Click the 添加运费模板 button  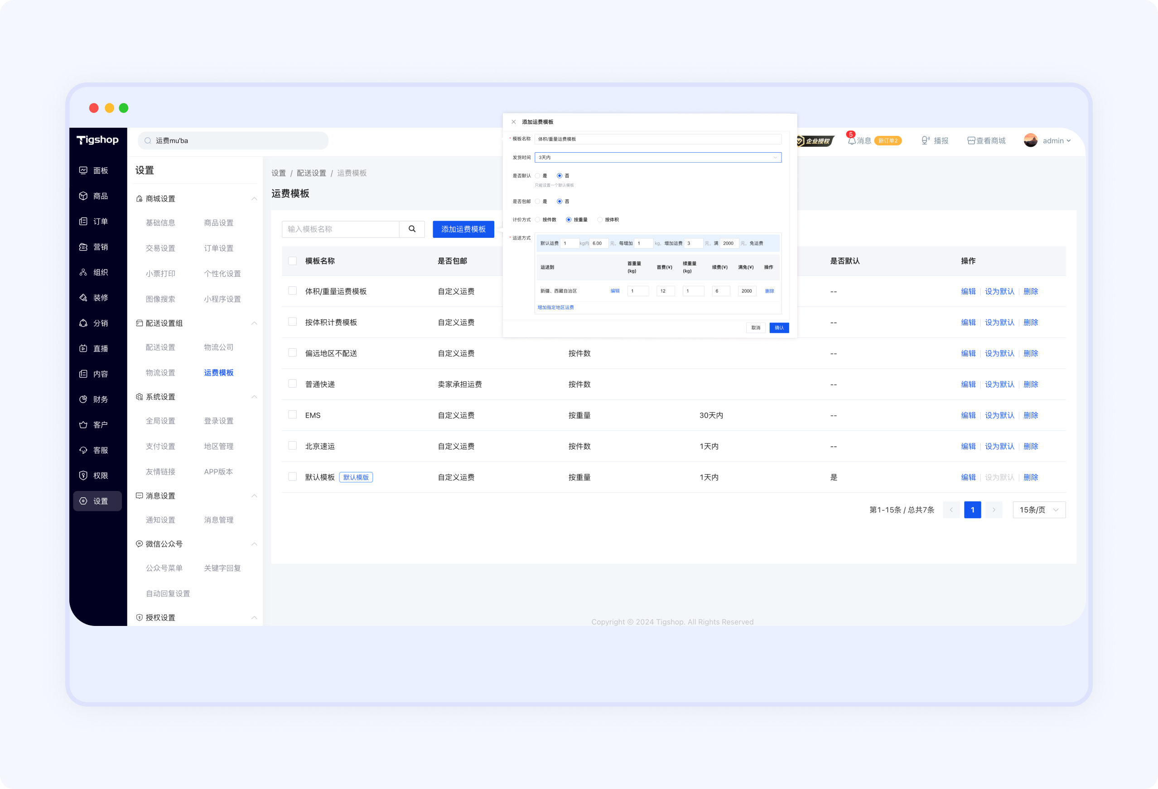pyautogui.click(x=463, y=229)
